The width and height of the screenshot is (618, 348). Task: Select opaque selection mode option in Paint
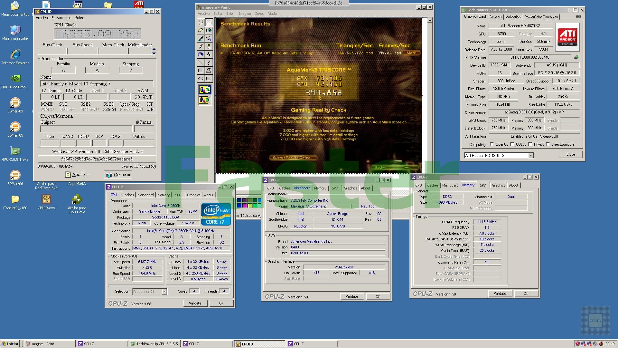(x=205, y=90)
